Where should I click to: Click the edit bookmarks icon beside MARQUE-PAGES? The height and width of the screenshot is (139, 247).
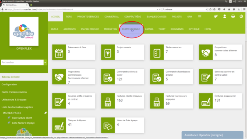pyautogui.click(x=46, y=113)
